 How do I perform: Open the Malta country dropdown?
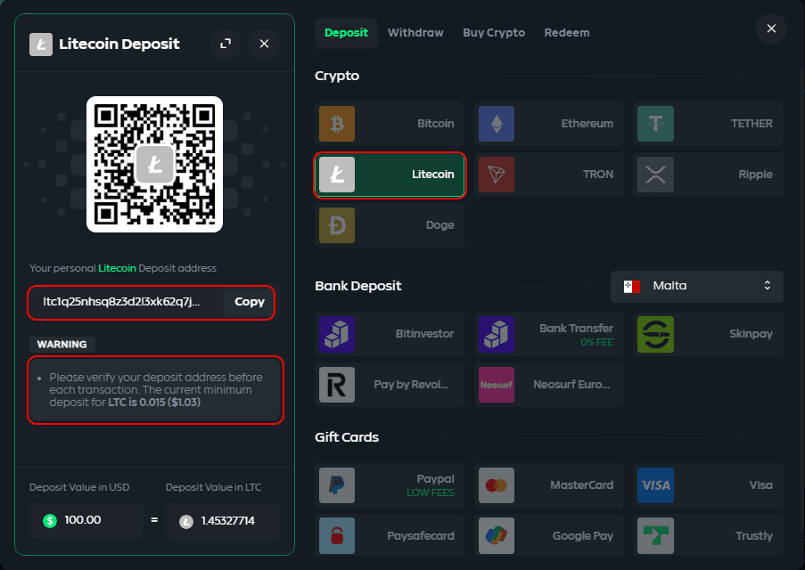pyautogui.click(x=696, y=286)
